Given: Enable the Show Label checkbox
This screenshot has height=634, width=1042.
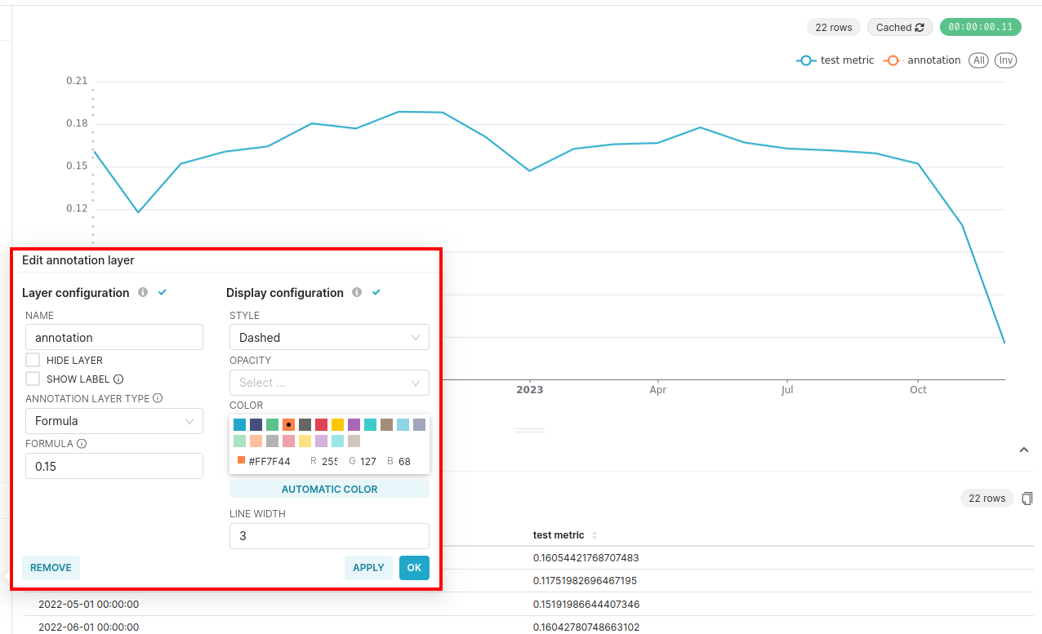Looking at the screenshot, I should click(x=33, y=379).
